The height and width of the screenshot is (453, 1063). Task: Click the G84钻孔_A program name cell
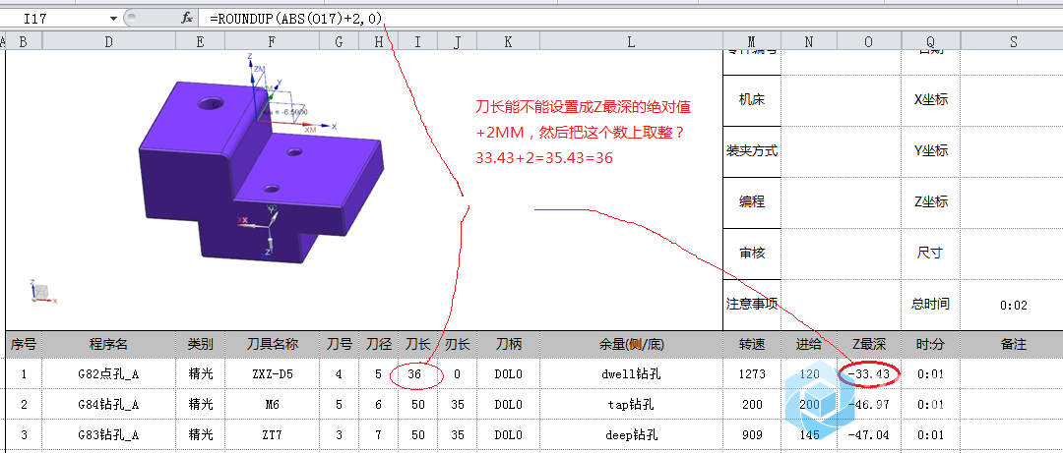(x=108, y=405)
